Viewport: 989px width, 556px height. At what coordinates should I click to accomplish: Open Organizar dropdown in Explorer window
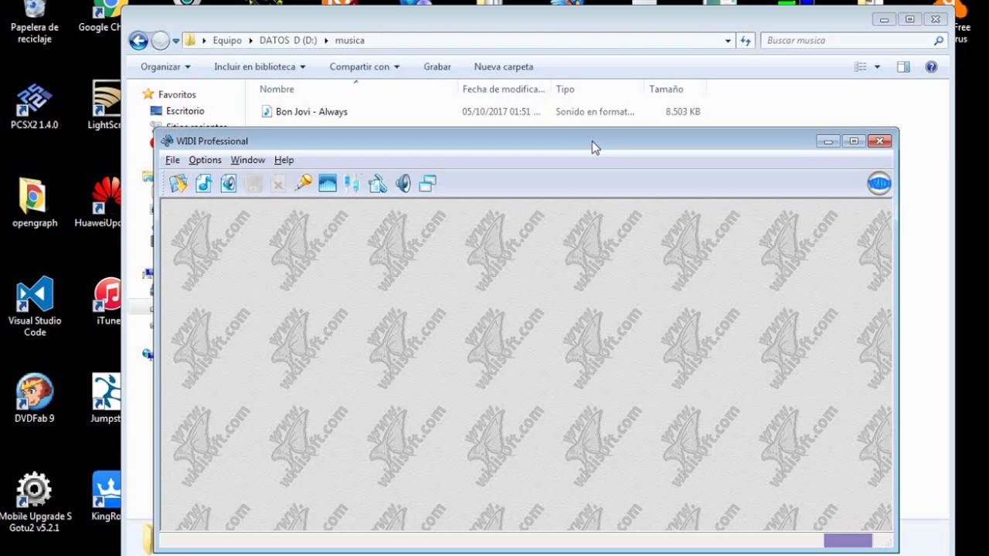[165, 67]
